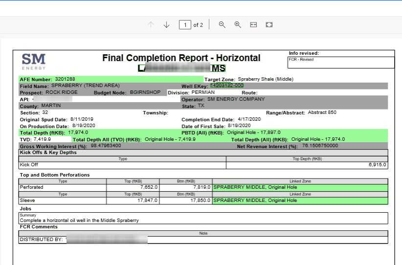The image size is (402, 265).
Task: Select Perforated row linked zone SPRABERRY MIDDLE
Action: 300,187
